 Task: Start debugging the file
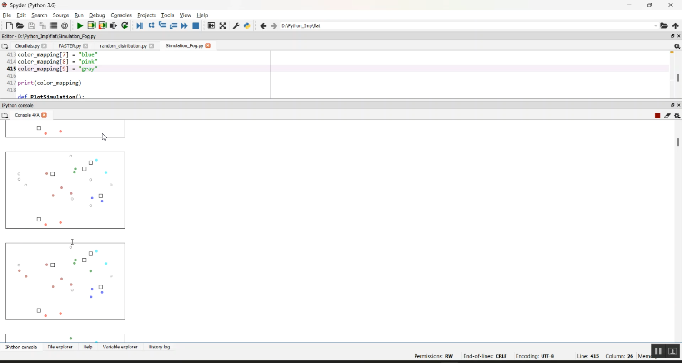(140, 26)
